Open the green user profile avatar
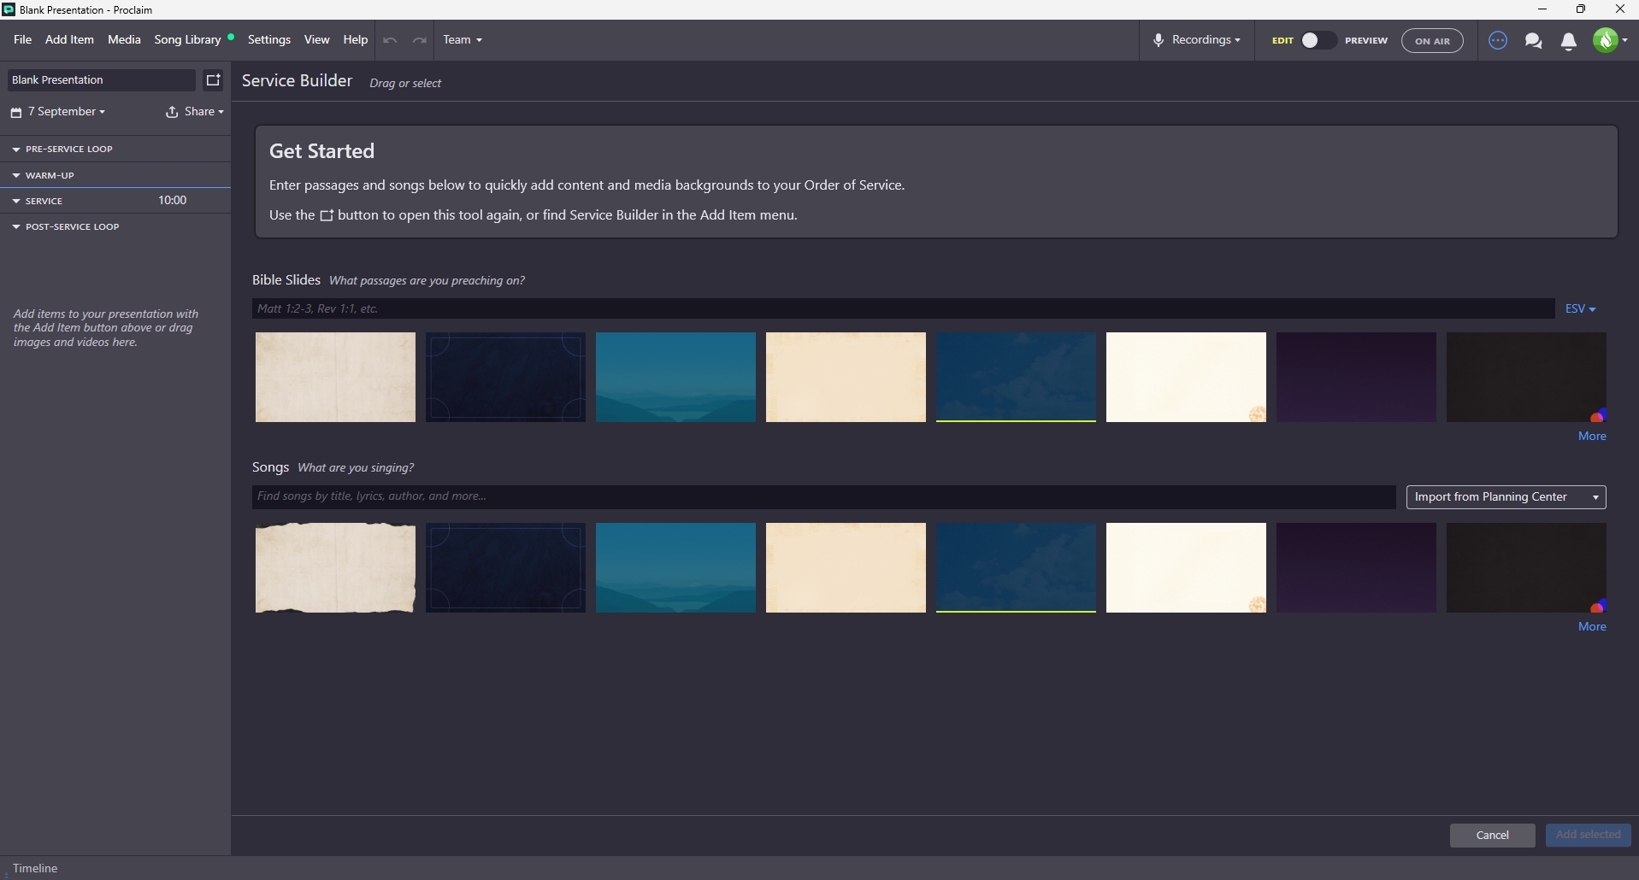The height and width of the screenshot is (880, 1639). [1606, 40]
